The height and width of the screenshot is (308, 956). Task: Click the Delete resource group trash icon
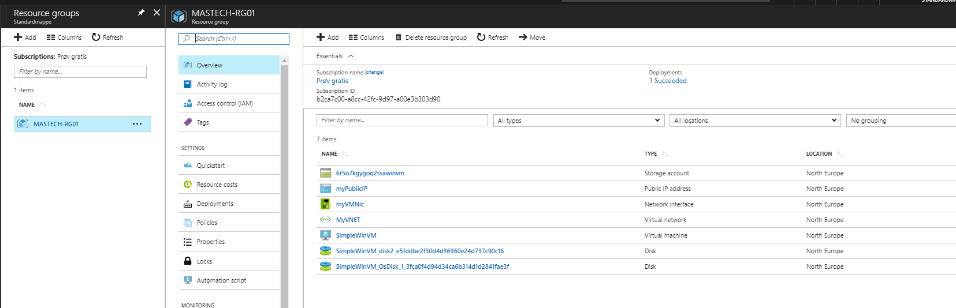(399, 37)
